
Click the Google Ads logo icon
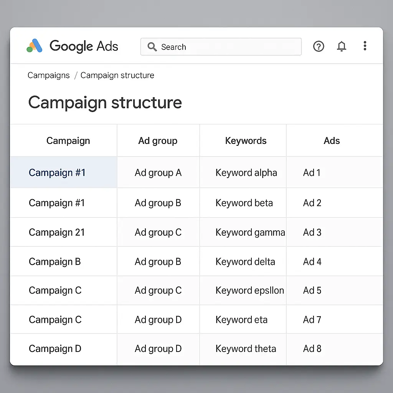pyautogui.click(x=35, y=46)
